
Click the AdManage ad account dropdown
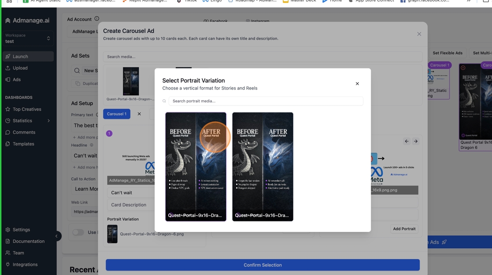click(x=83, y=31)
